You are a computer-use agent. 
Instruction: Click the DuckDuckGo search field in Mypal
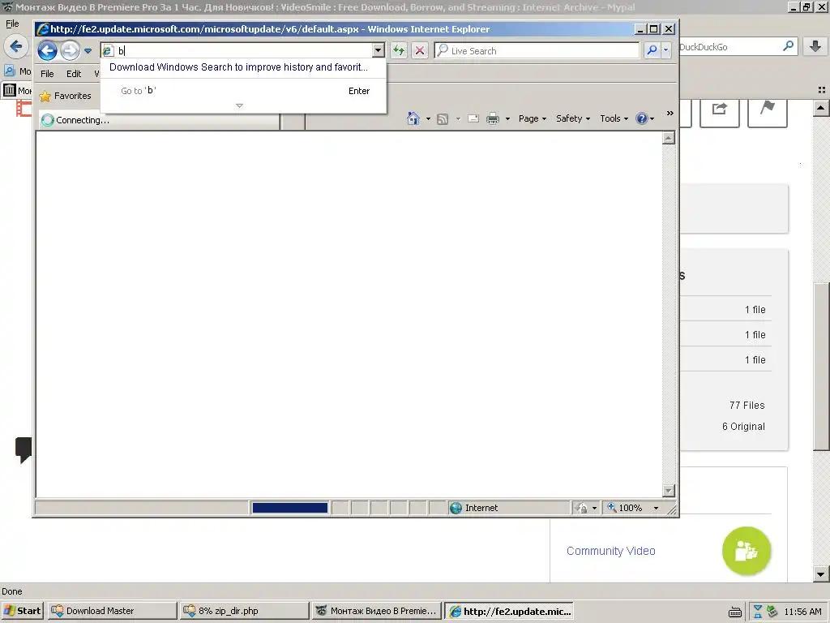click(x=729, y=47)
